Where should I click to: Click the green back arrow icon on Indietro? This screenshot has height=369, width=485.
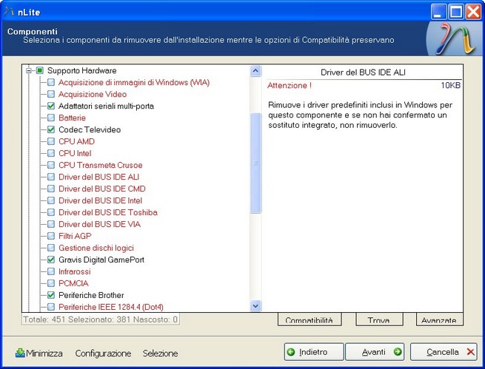point(292,352)
